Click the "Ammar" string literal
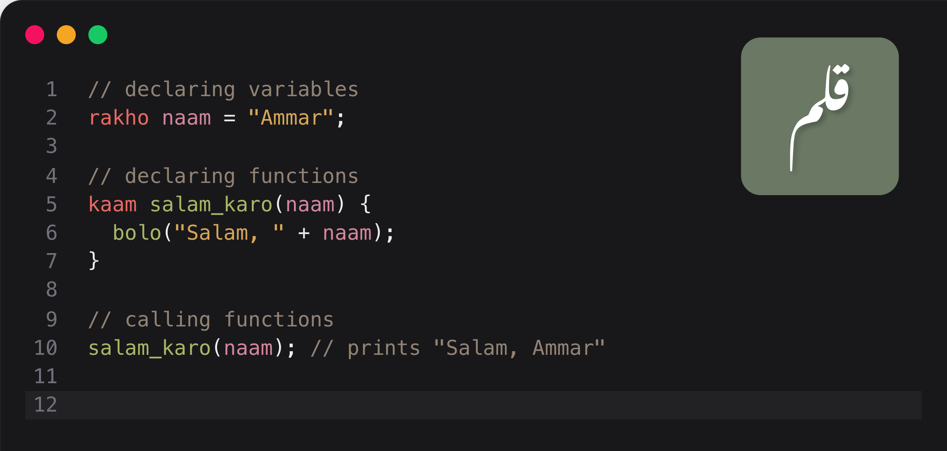Image resolution: width=947 pixels, height=451 pixels. coord(291,118)
